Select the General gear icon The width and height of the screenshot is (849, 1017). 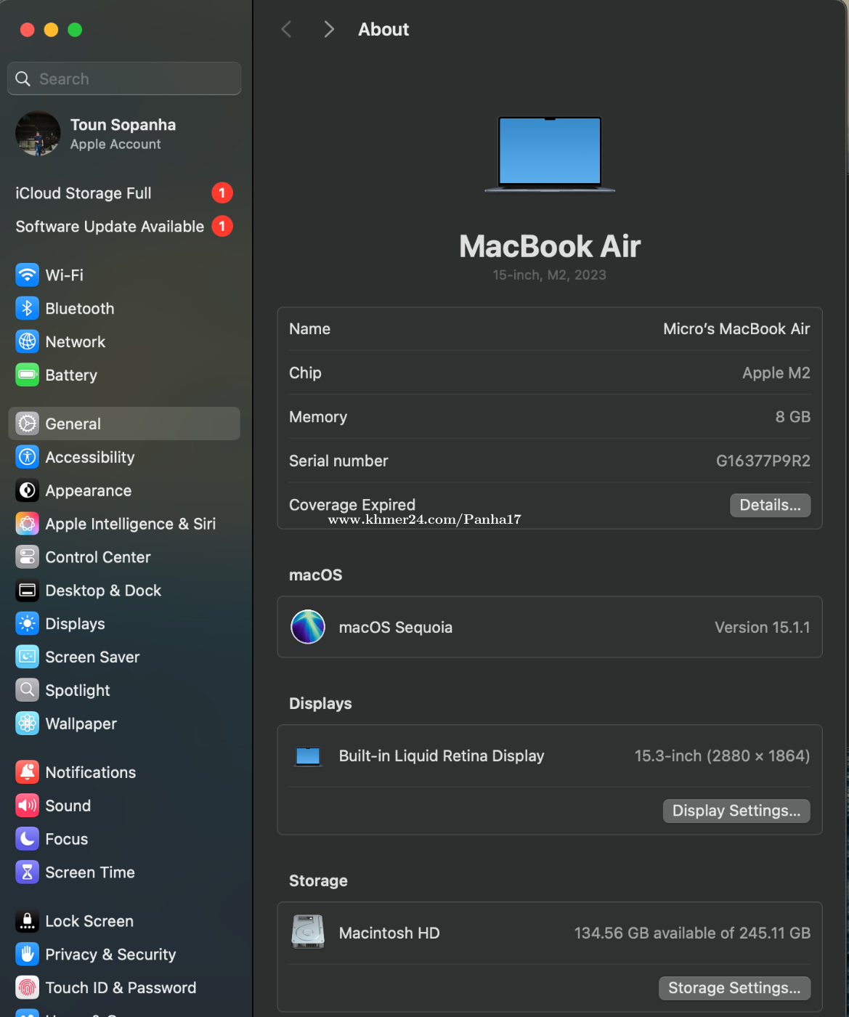pos(28,424)
